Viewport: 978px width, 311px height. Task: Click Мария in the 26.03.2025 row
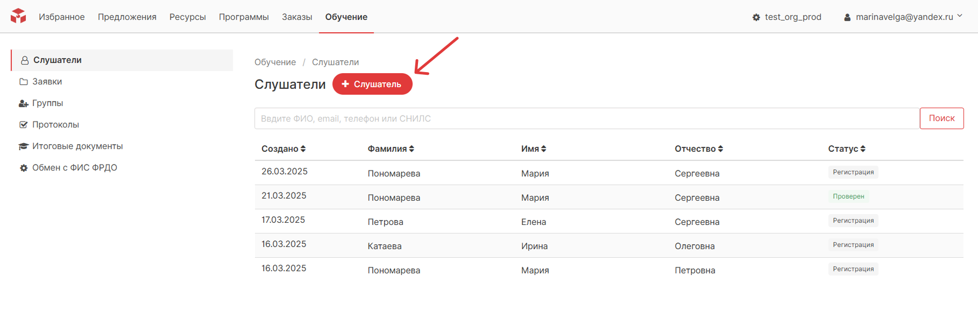pyautogui.click(x=535, y=174)
